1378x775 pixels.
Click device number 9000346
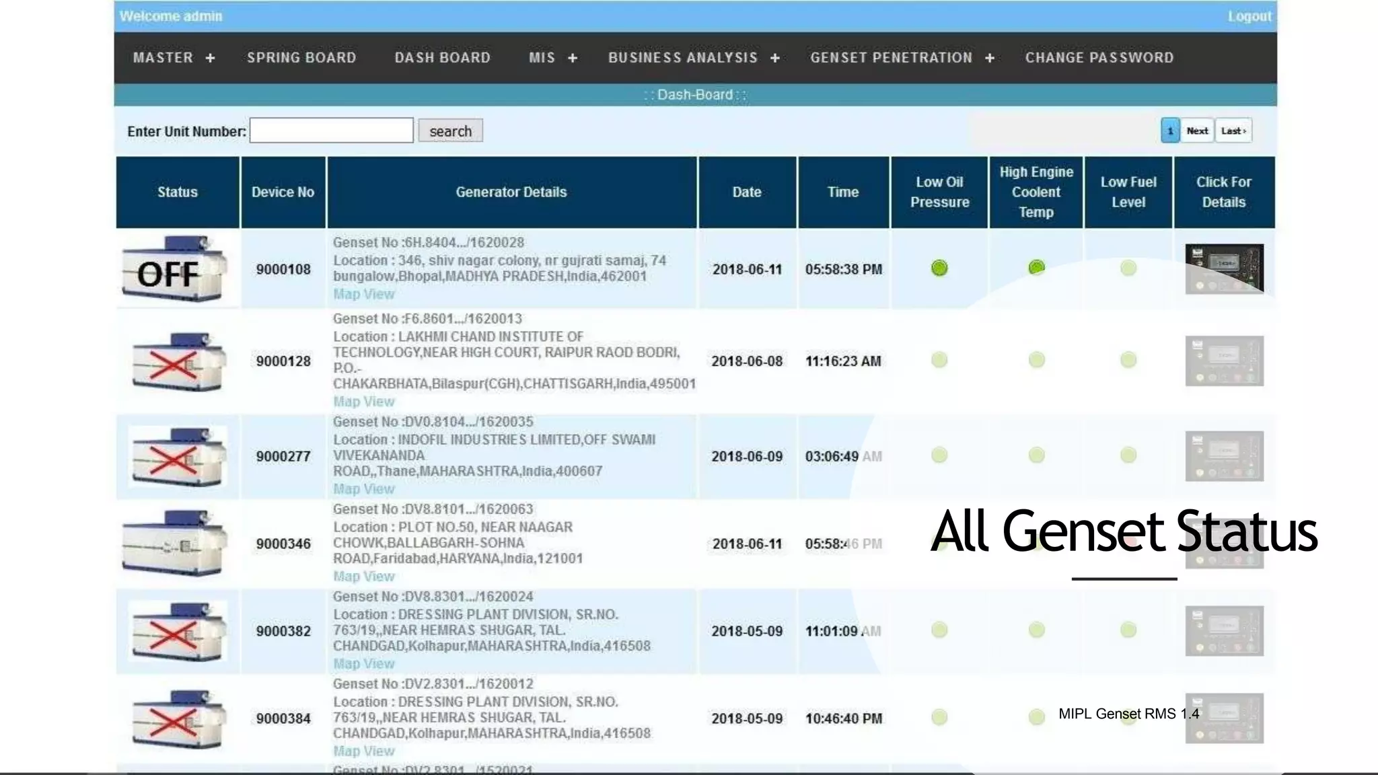283,544
